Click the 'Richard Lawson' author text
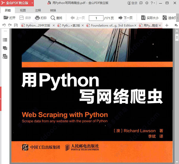This screenshot has height=164, width=179. 140,131
